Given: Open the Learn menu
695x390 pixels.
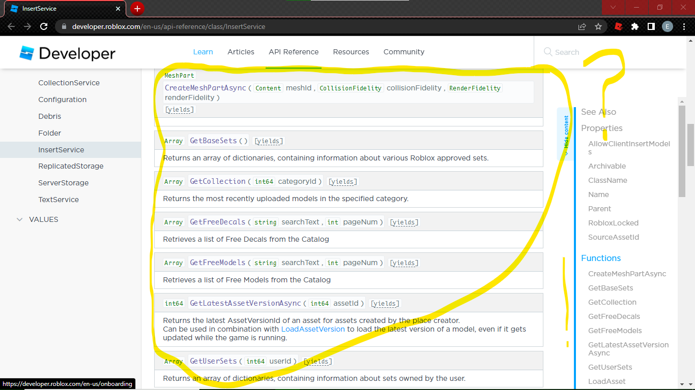Looking at the screenshot, I should tap(203, 52).
